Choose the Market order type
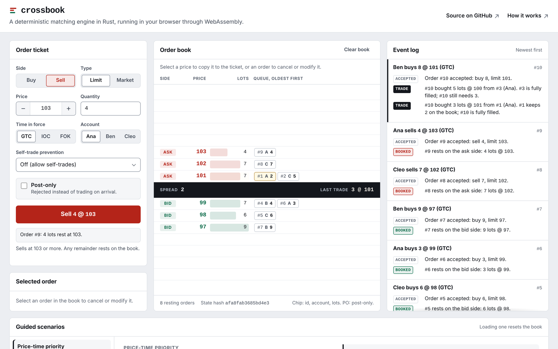 tap(125, 80)
